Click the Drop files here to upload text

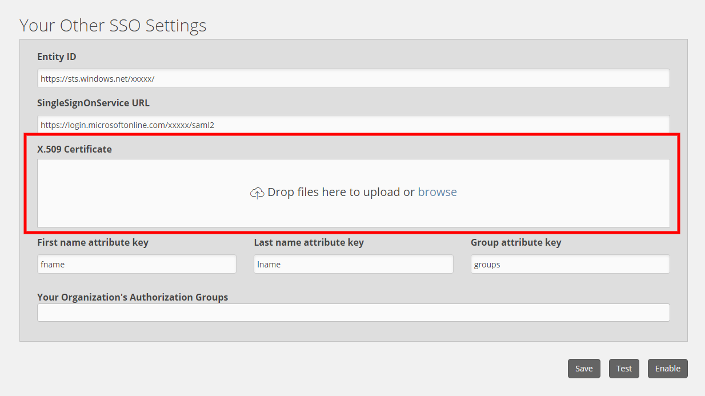pyautogui.click(x=341, y=192)
